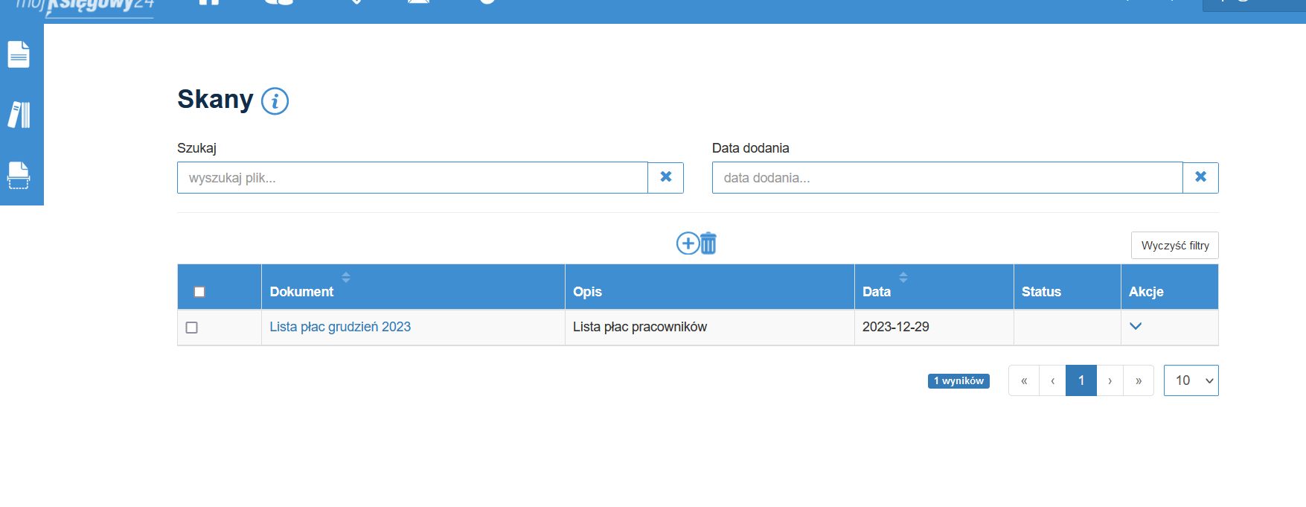The height and width of the screenshot is (507, 1306).
Task: Toggle the select-all checkbox in table header
Action: (x=199, y=292)
